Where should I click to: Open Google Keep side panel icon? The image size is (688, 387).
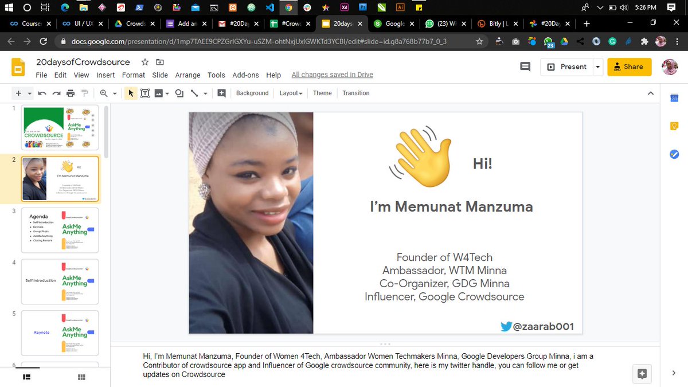pos(674,126)
